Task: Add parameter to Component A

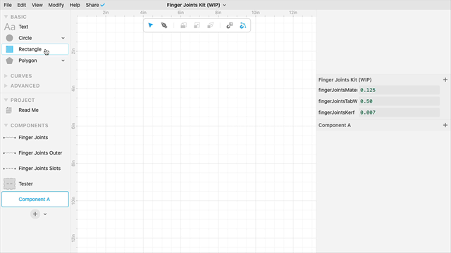Action: [x=445, y=125]
